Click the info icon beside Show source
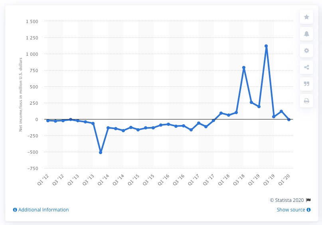 coord(308,210)
